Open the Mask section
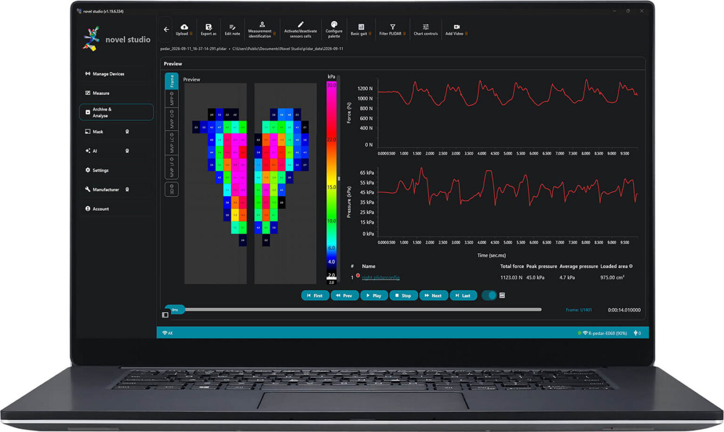 tap(116, 132)
